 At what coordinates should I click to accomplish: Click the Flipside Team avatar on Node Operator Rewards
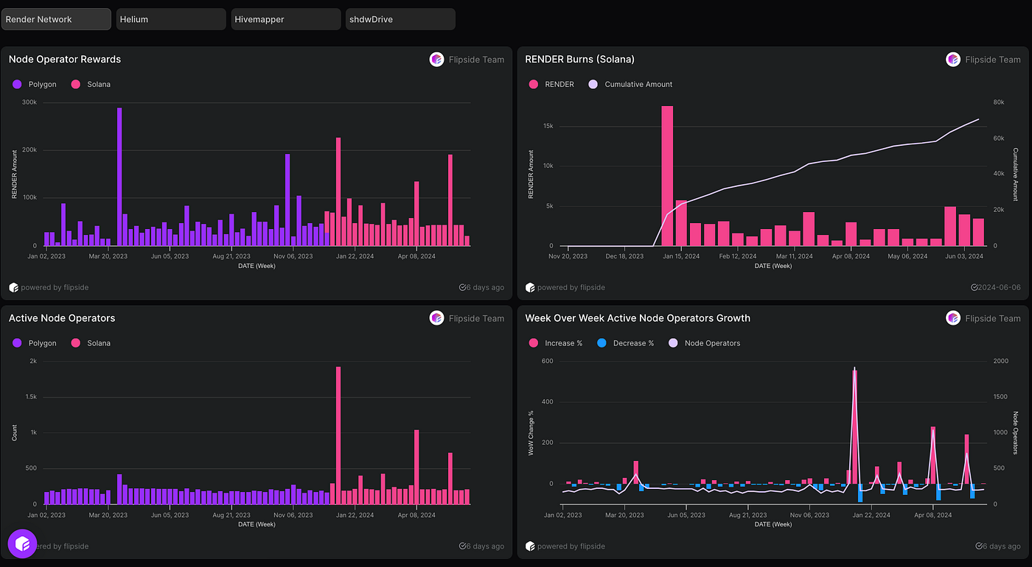(436, 59)
